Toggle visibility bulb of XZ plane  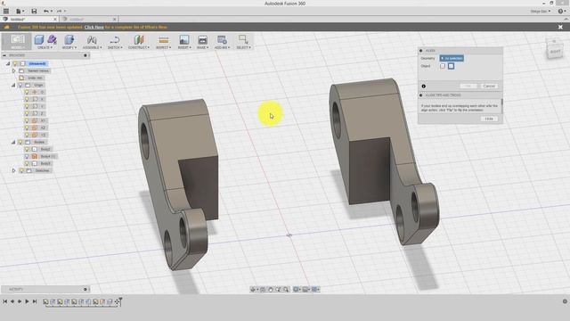click(x=27, y=128)
